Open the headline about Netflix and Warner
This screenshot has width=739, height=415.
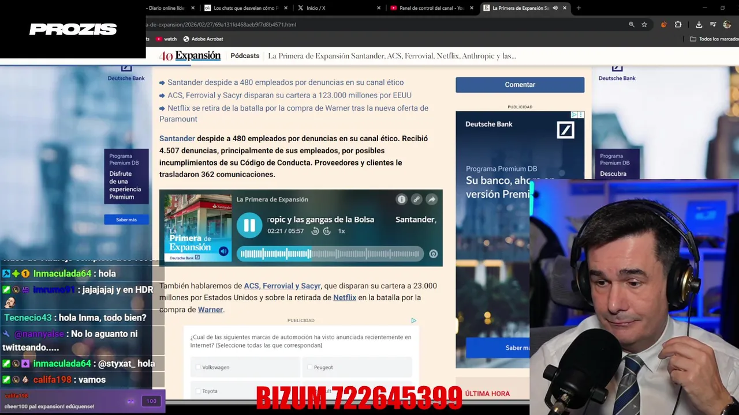pyautogui.click(x=294, y=114)
